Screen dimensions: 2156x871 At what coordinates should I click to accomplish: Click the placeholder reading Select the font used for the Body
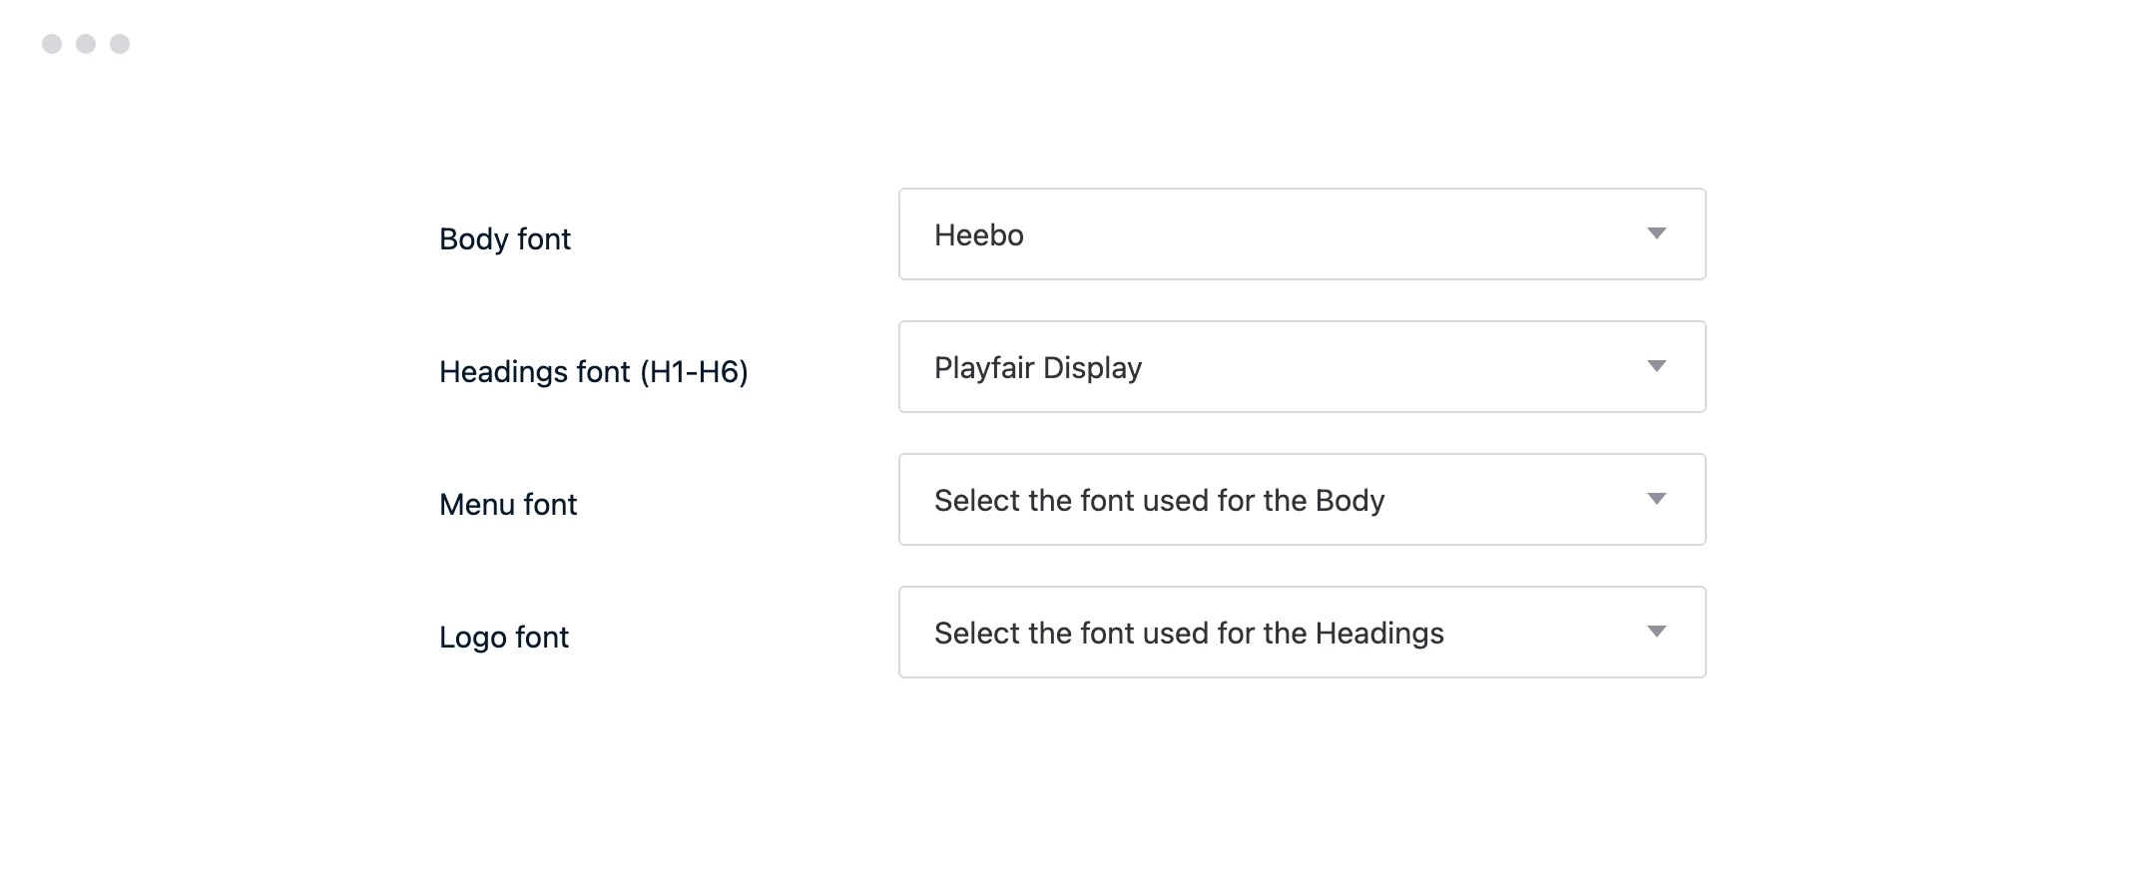(1158, 500)
